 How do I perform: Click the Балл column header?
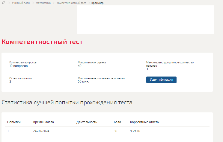click(117, 122)
